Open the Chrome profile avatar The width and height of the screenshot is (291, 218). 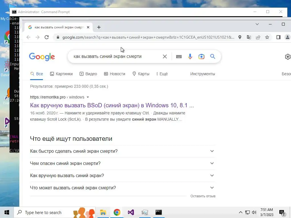[288, 37]
